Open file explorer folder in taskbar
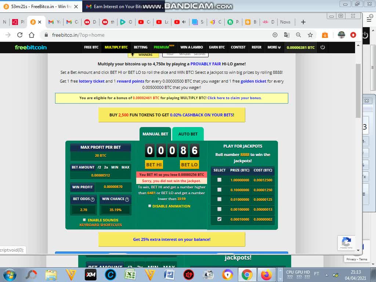The height and width of the screenshot is (282, 376). 51,275
